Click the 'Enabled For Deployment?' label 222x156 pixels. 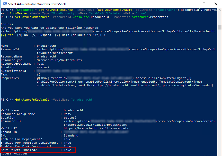(21, 139)
